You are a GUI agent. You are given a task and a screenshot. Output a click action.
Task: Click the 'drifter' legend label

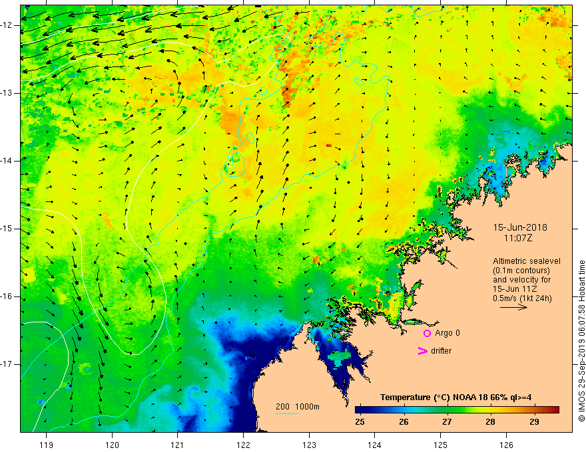441,351
